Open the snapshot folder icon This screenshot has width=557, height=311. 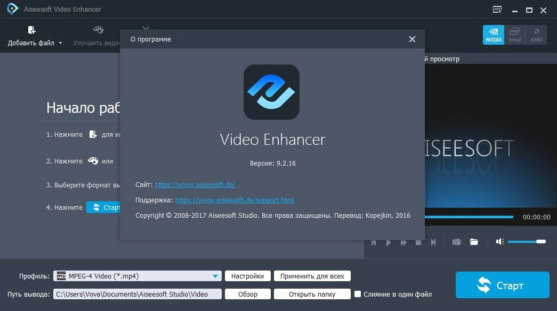pyautogui.click(x=474, y=242)
